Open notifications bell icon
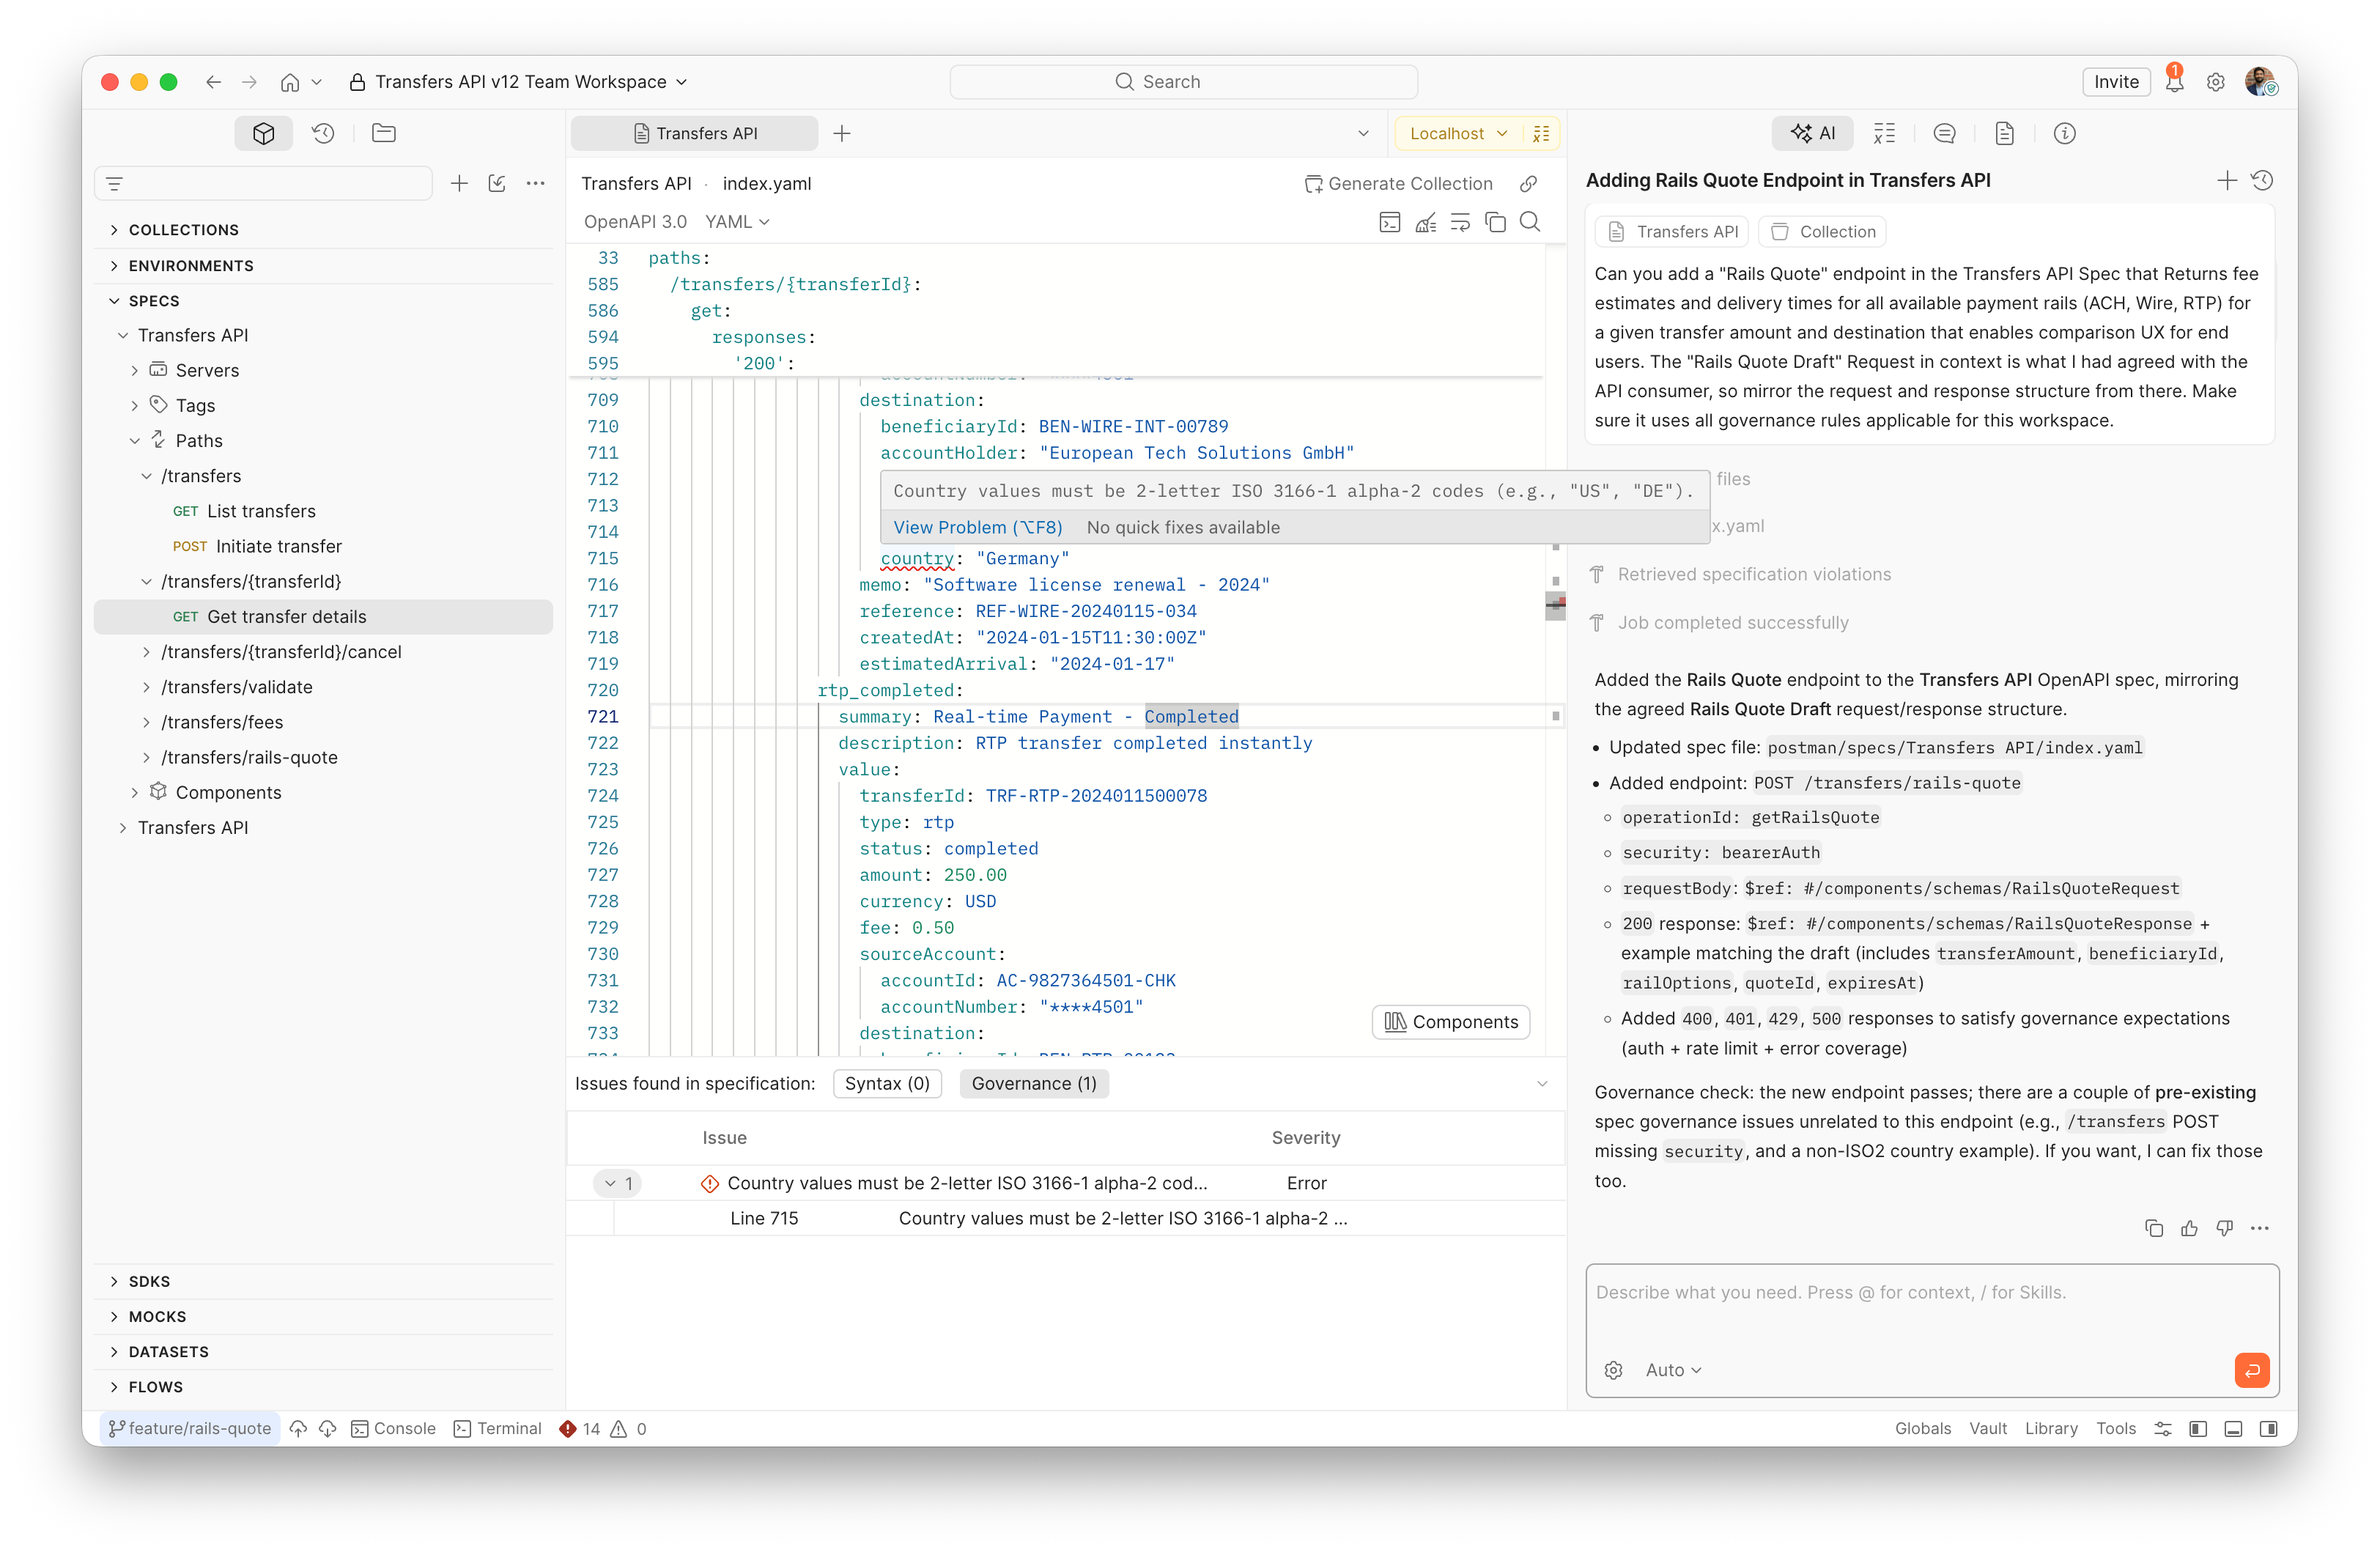 2174,82
